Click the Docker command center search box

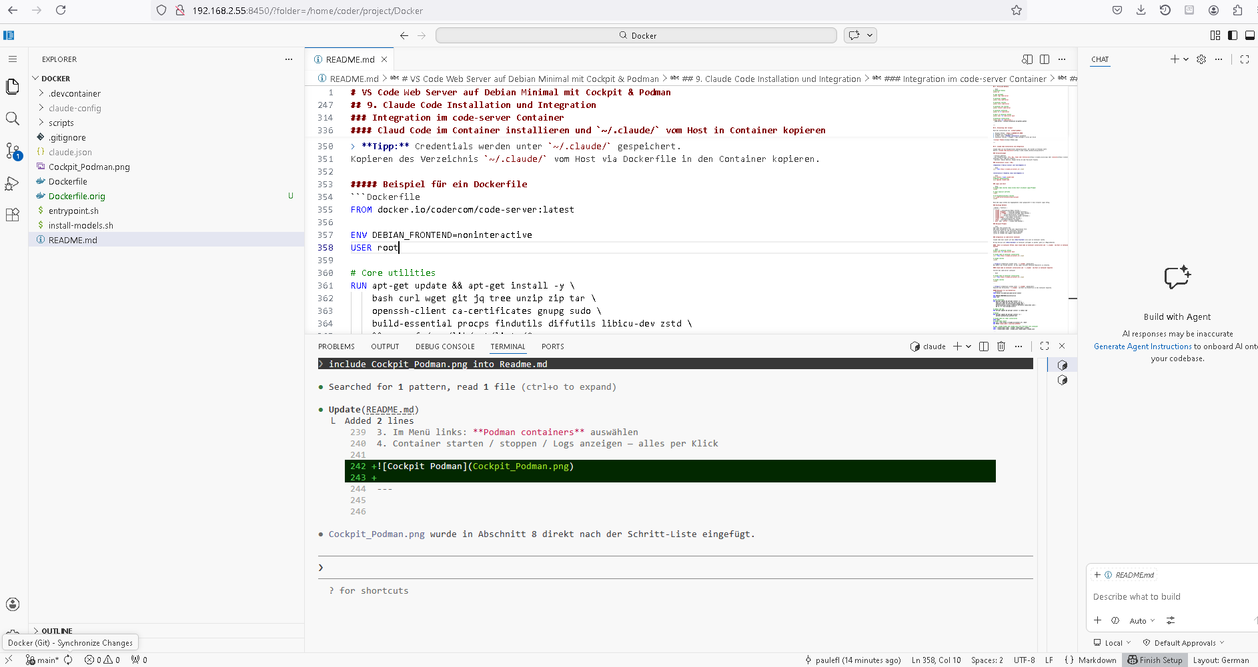point(636,35)
